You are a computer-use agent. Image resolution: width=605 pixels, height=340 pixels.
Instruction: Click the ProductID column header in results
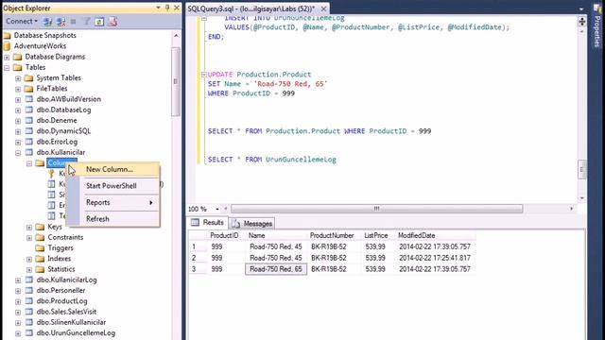[224, 235]
